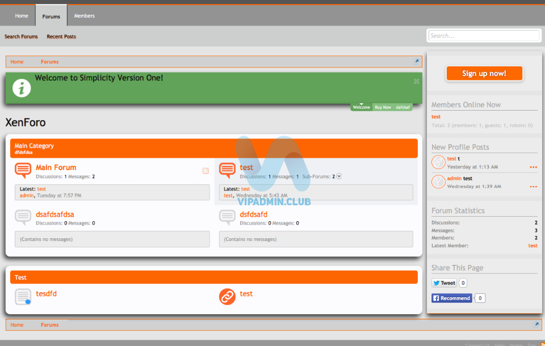545x346 pixels.
Task: Open Recent Posts link
Action: coord(61,36)
